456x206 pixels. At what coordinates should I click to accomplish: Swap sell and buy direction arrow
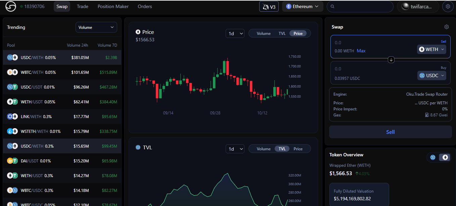[391, 60]
